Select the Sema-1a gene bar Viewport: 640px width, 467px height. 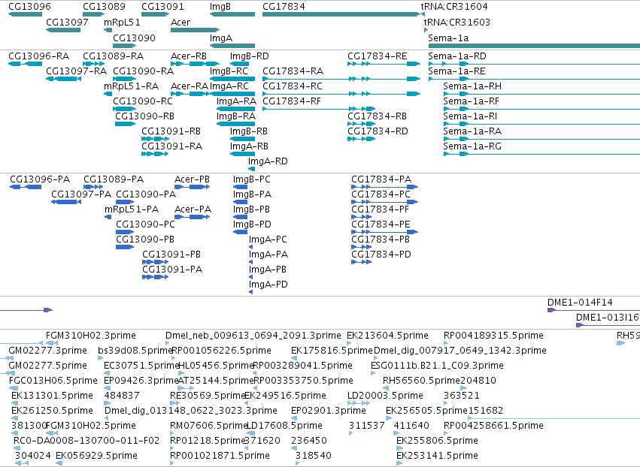(534, 46)
